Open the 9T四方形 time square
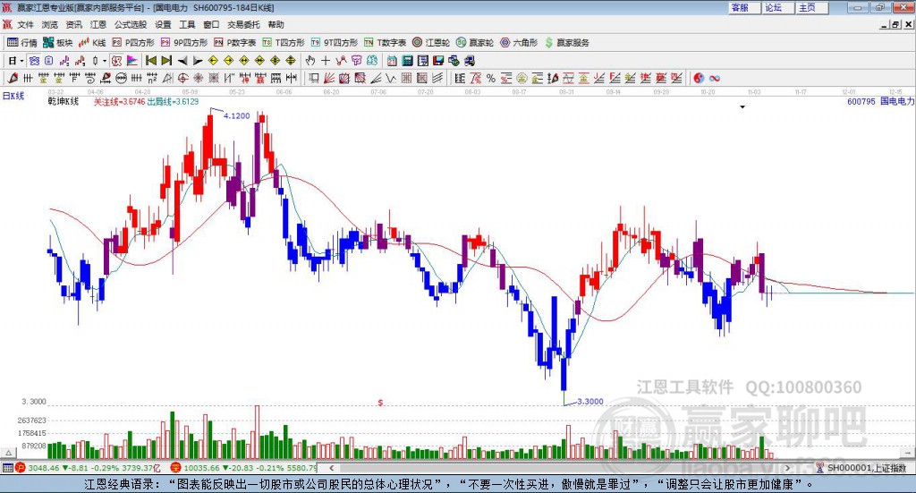The image size is (916, 493). coord(335,43)
